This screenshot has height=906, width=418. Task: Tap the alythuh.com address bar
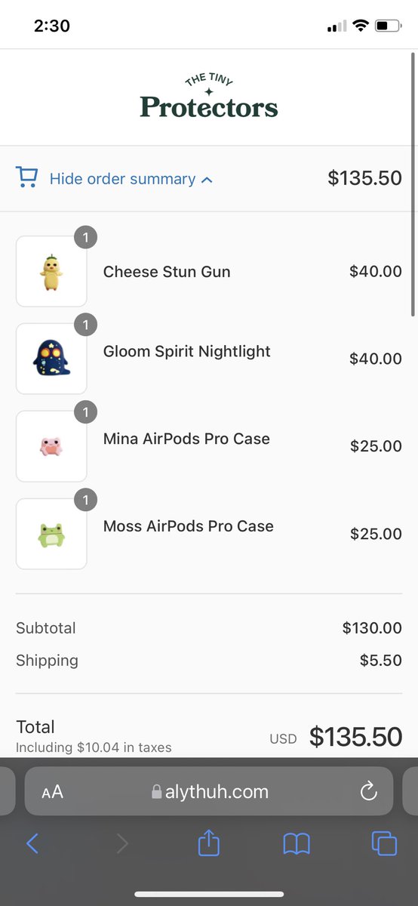[209, 791]
